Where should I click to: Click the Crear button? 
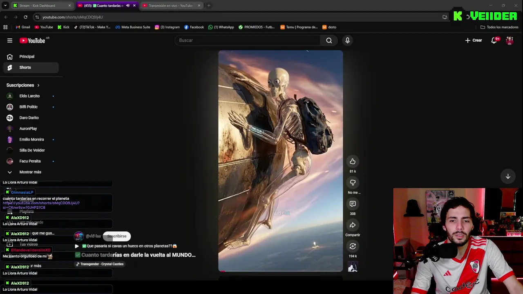click(x=474, y=40)
